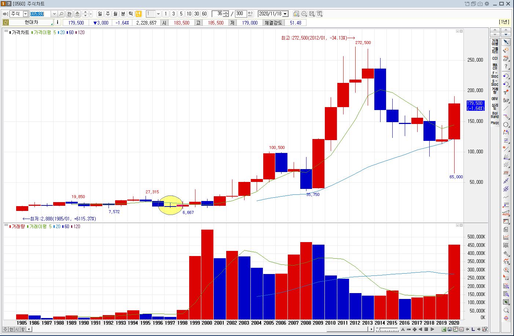Screen dimensions: 514x336
Task: Click the question mark help tool
Action: click(506, 67)
